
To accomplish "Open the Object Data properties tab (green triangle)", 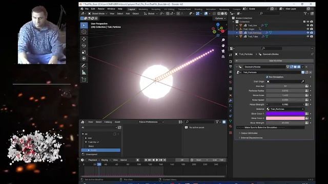I will 231,121.
